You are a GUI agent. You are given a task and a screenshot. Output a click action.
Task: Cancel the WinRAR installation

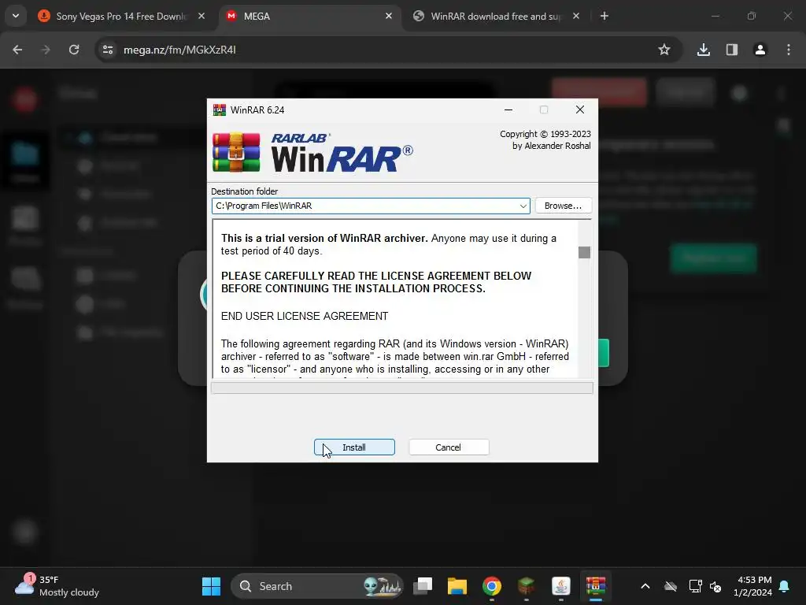pyautogui.click(x=449, y=447)
